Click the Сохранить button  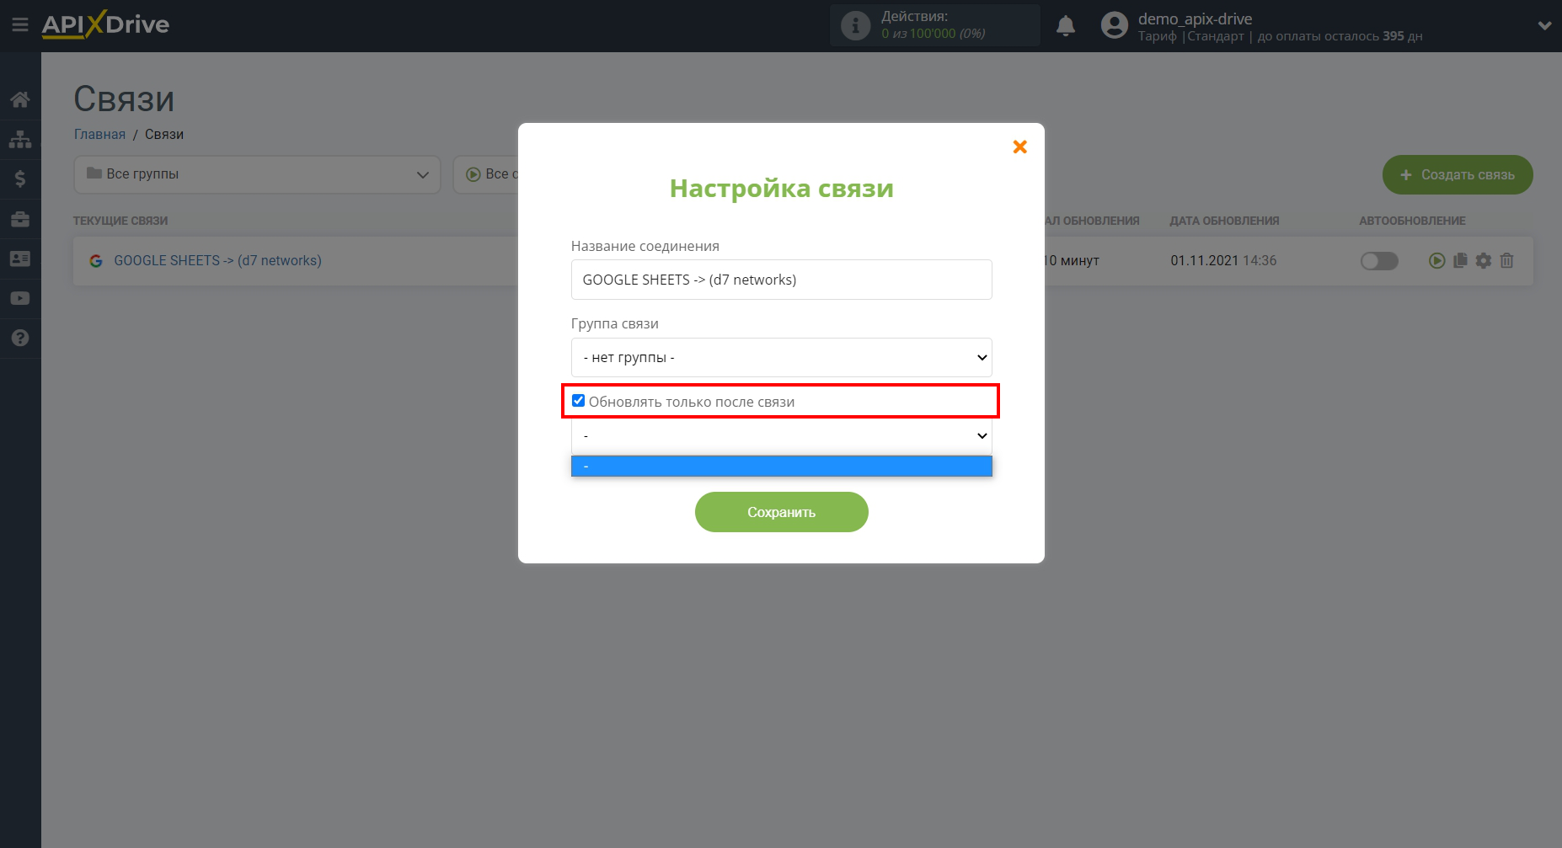tap(781, 512)
